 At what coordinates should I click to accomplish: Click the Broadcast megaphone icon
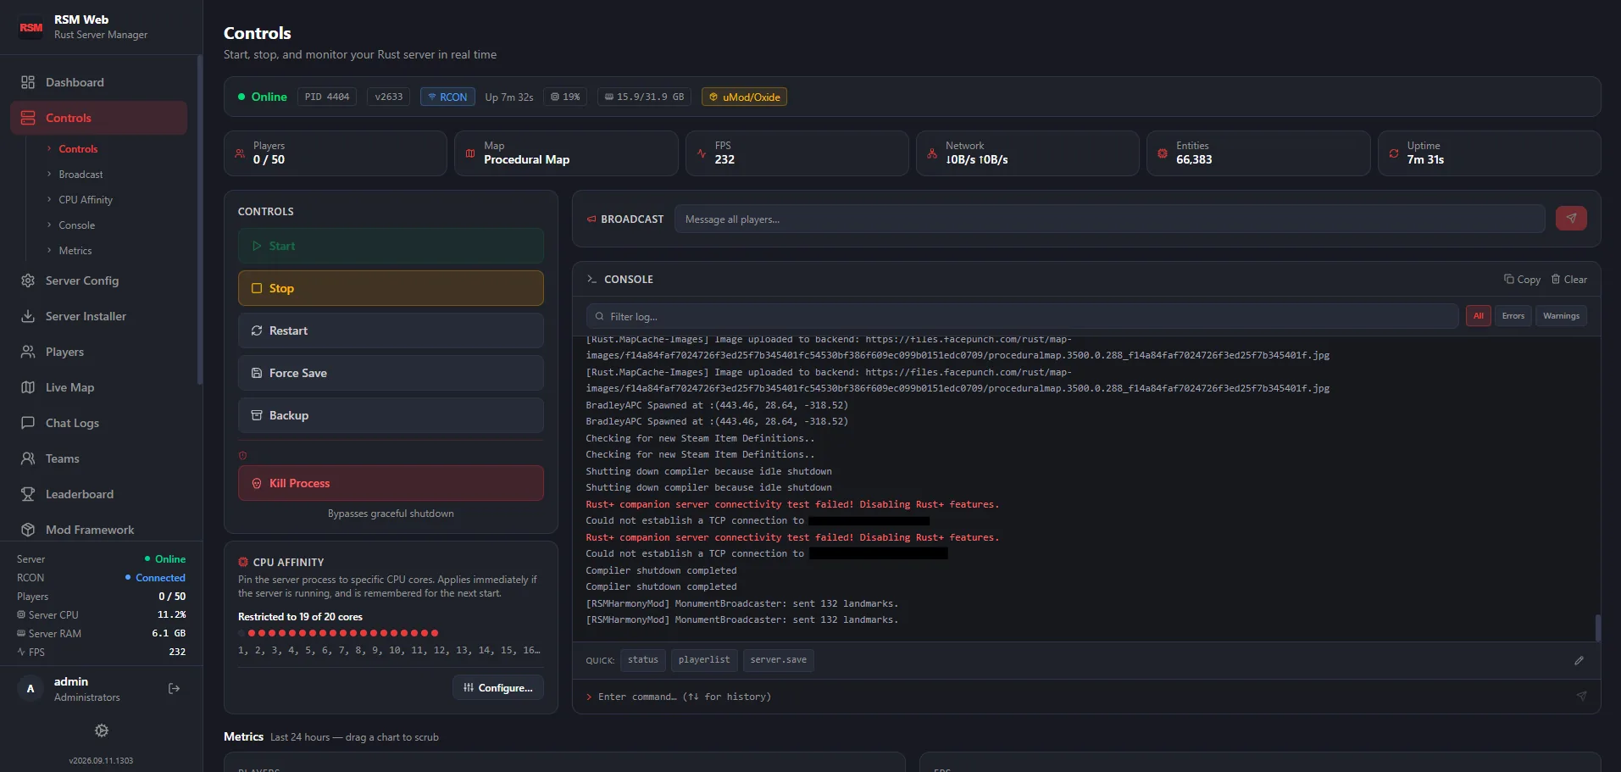[591, 219]
